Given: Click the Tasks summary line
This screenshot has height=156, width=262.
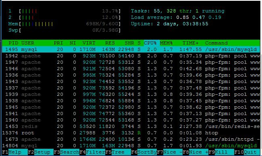Looking at the screenshot, I should click(x=178, y=11).
